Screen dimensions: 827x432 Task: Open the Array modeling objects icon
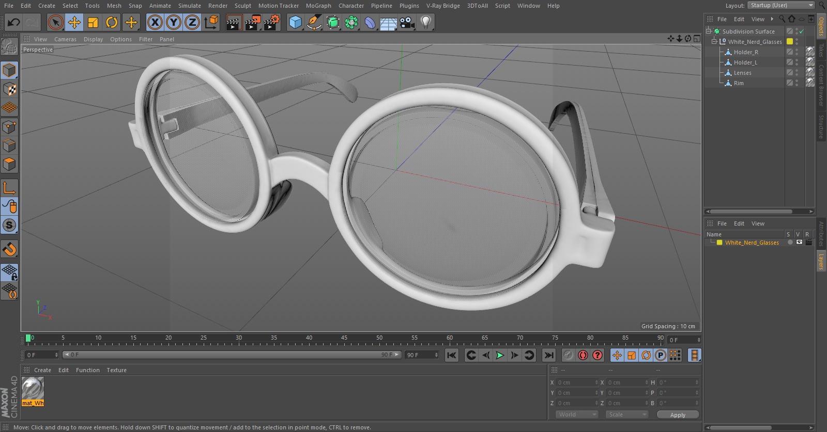point(351,22)
